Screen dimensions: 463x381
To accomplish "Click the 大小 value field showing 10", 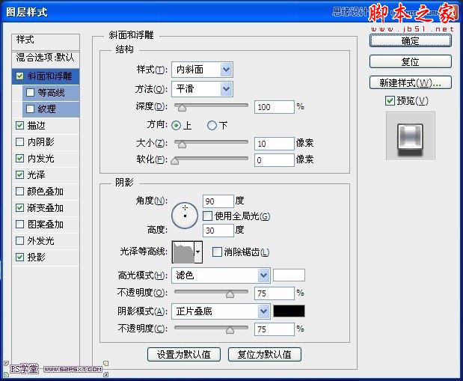I will pos(275,144).
